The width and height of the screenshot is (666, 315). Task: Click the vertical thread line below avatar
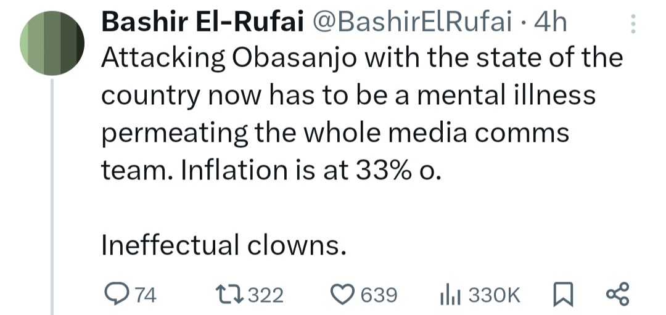point(52,197)
